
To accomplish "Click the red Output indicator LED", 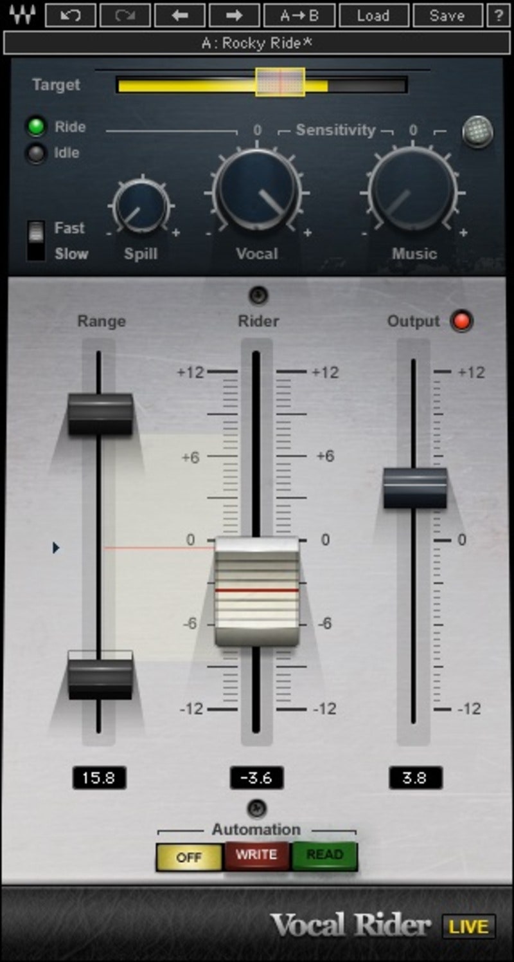I will pos(461,321).
